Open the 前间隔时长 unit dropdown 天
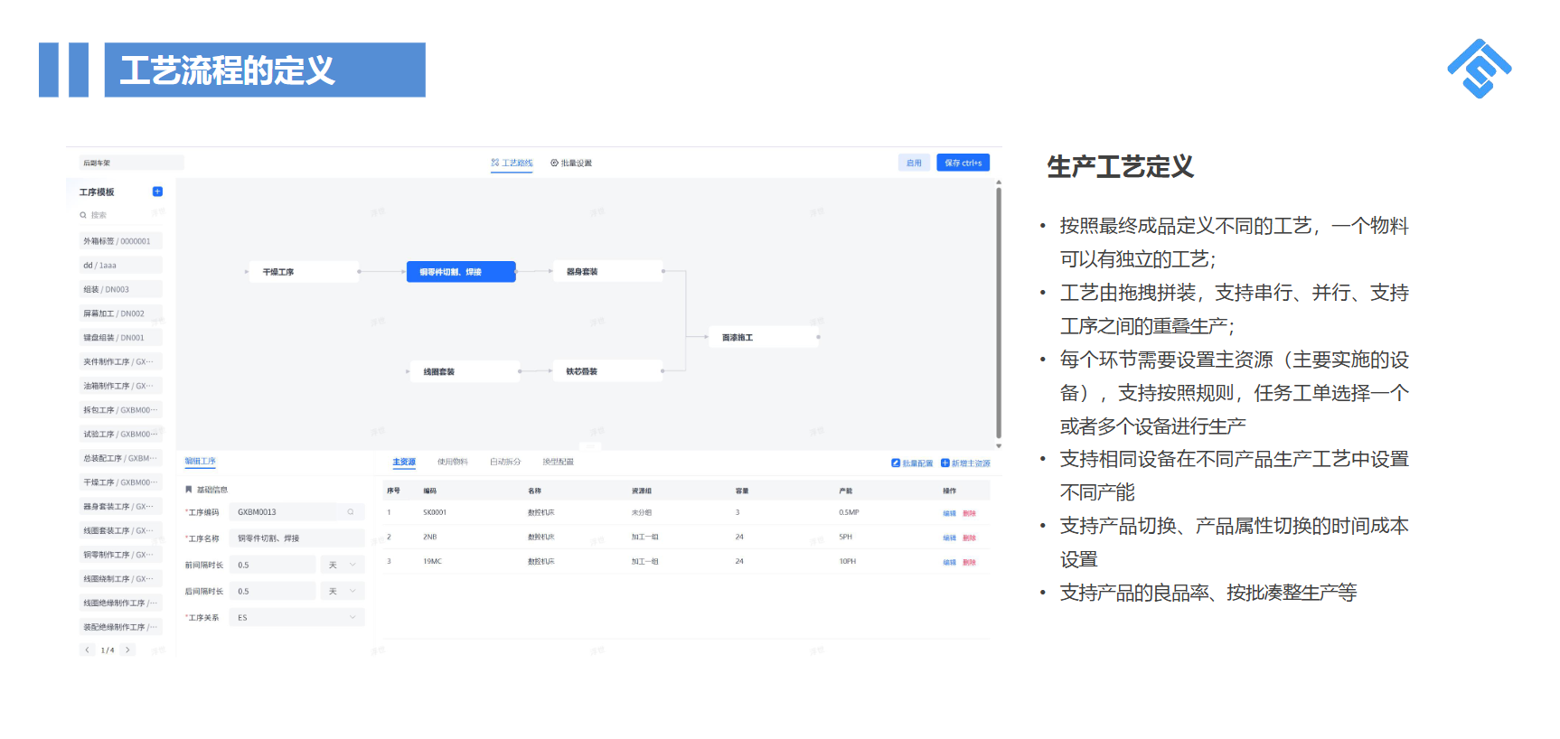 coord(343,565)
